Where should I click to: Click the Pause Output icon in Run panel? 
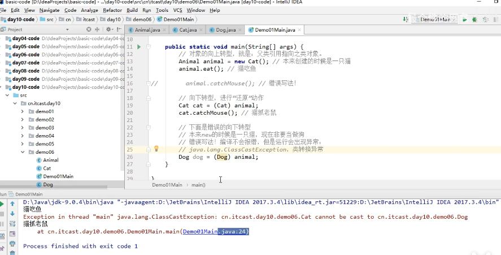[2, 224]
